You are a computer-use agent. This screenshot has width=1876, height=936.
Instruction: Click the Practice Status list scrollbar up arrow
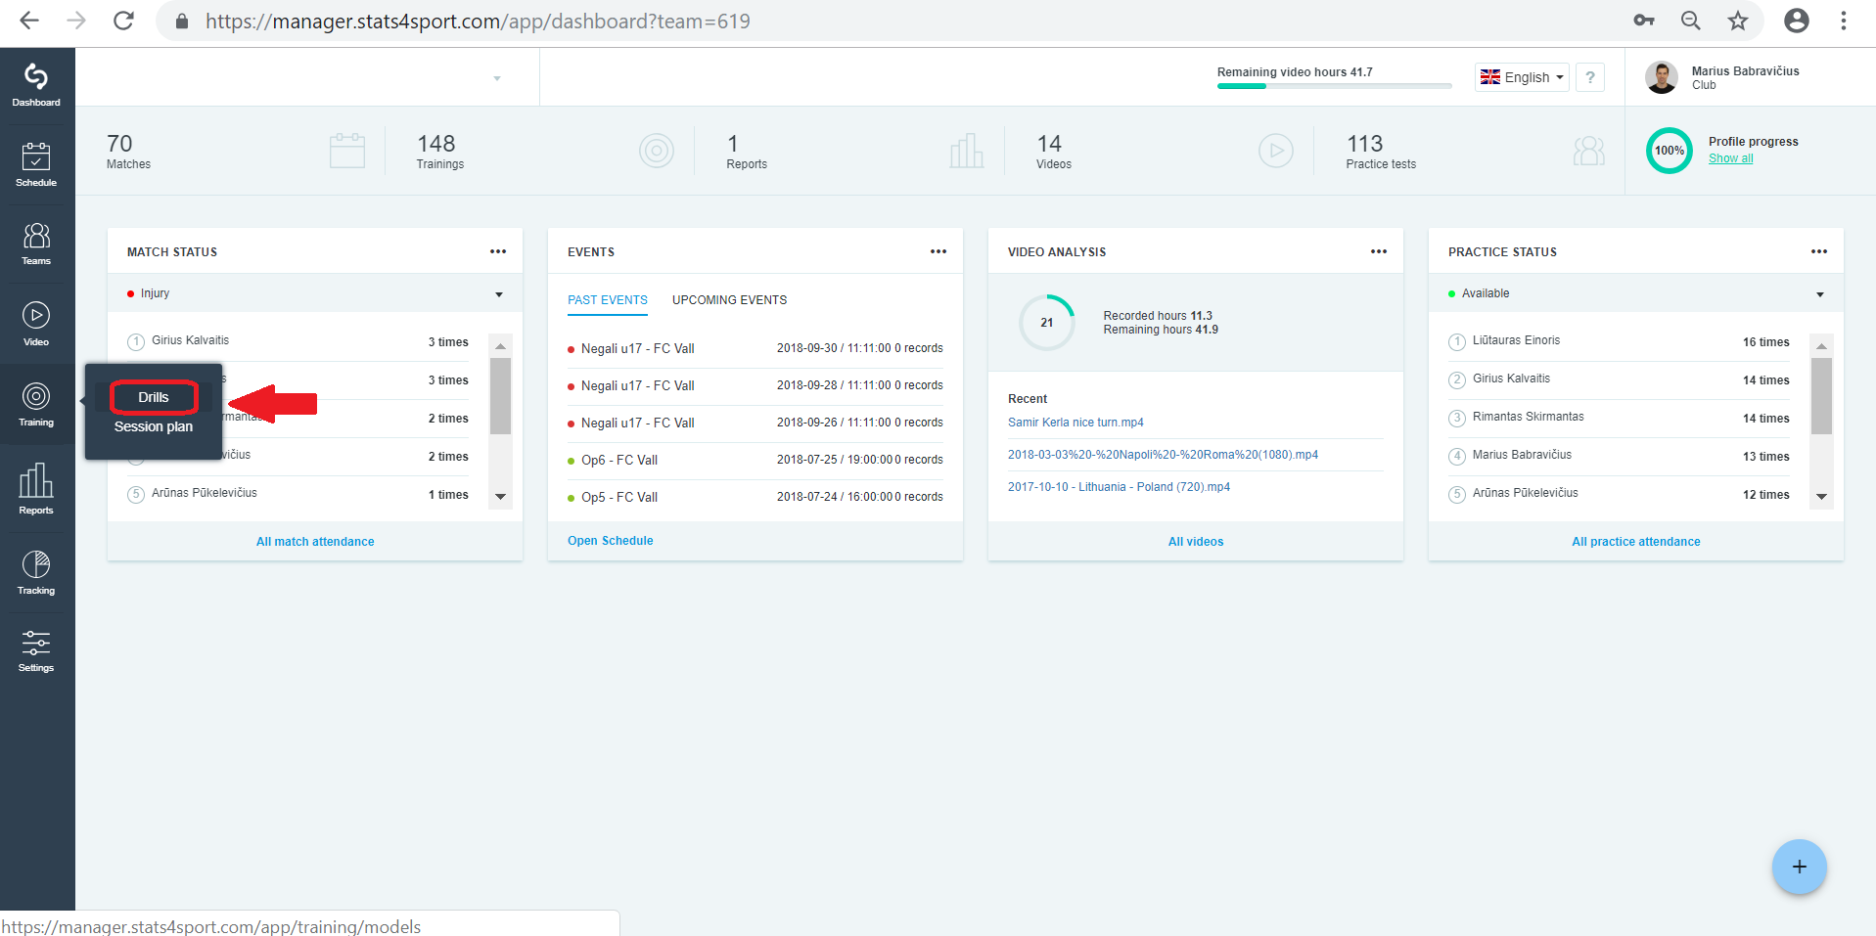(1821, 346)
